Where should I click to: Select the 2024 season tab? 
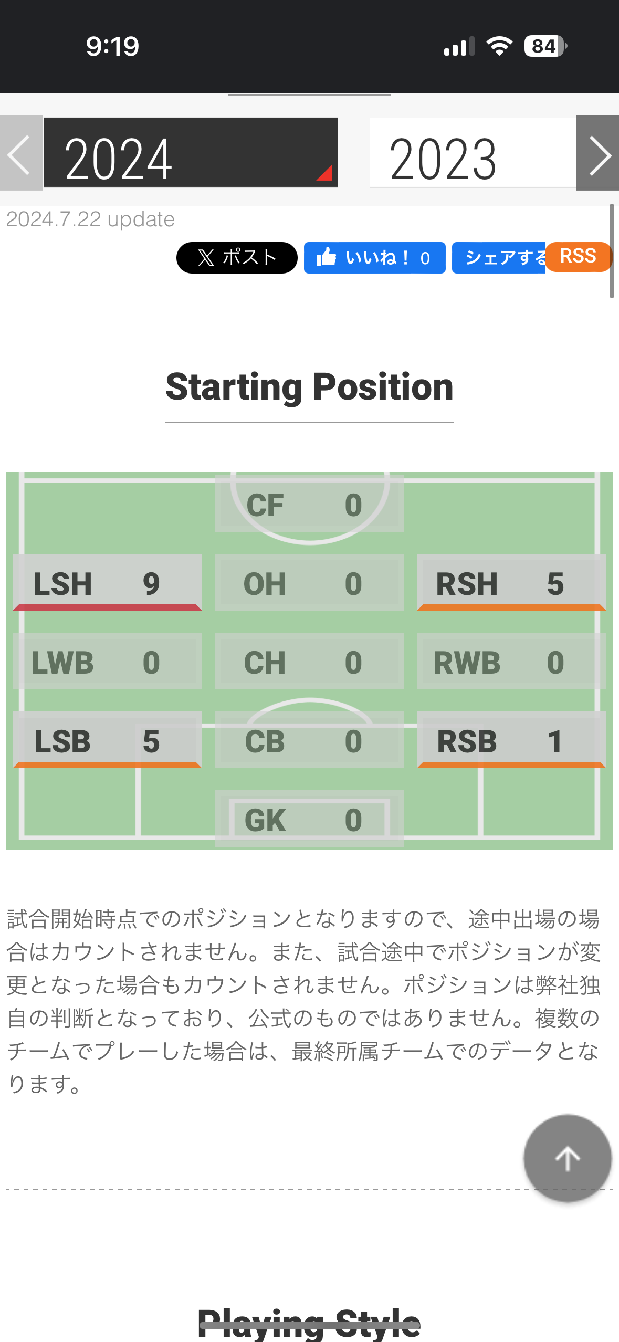click(191, 153)
